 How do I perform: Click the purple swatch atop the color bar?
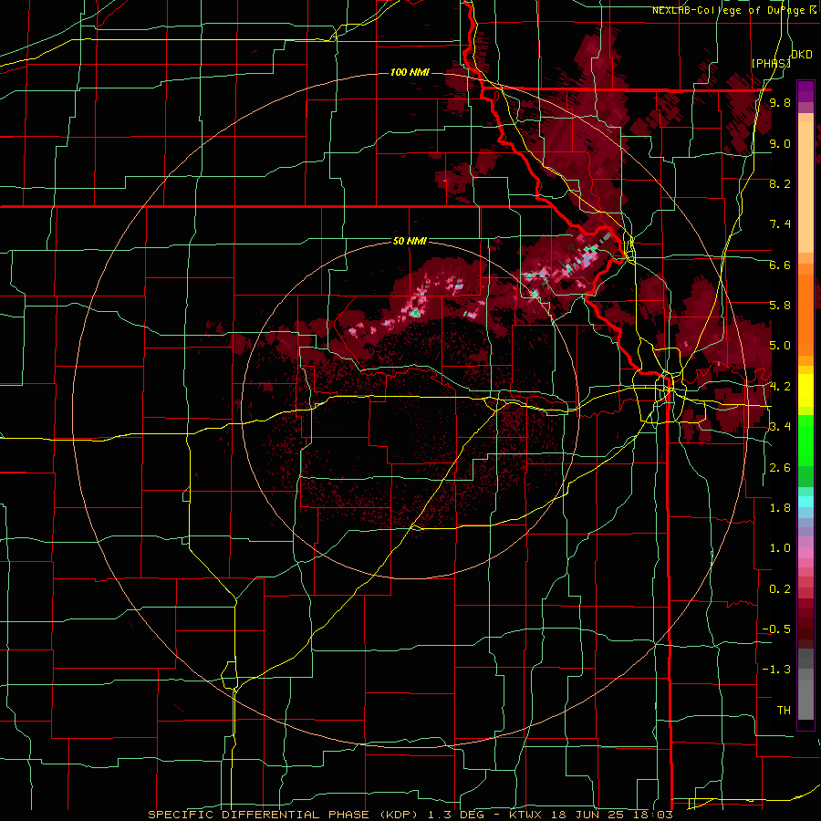tap(805, 91)
